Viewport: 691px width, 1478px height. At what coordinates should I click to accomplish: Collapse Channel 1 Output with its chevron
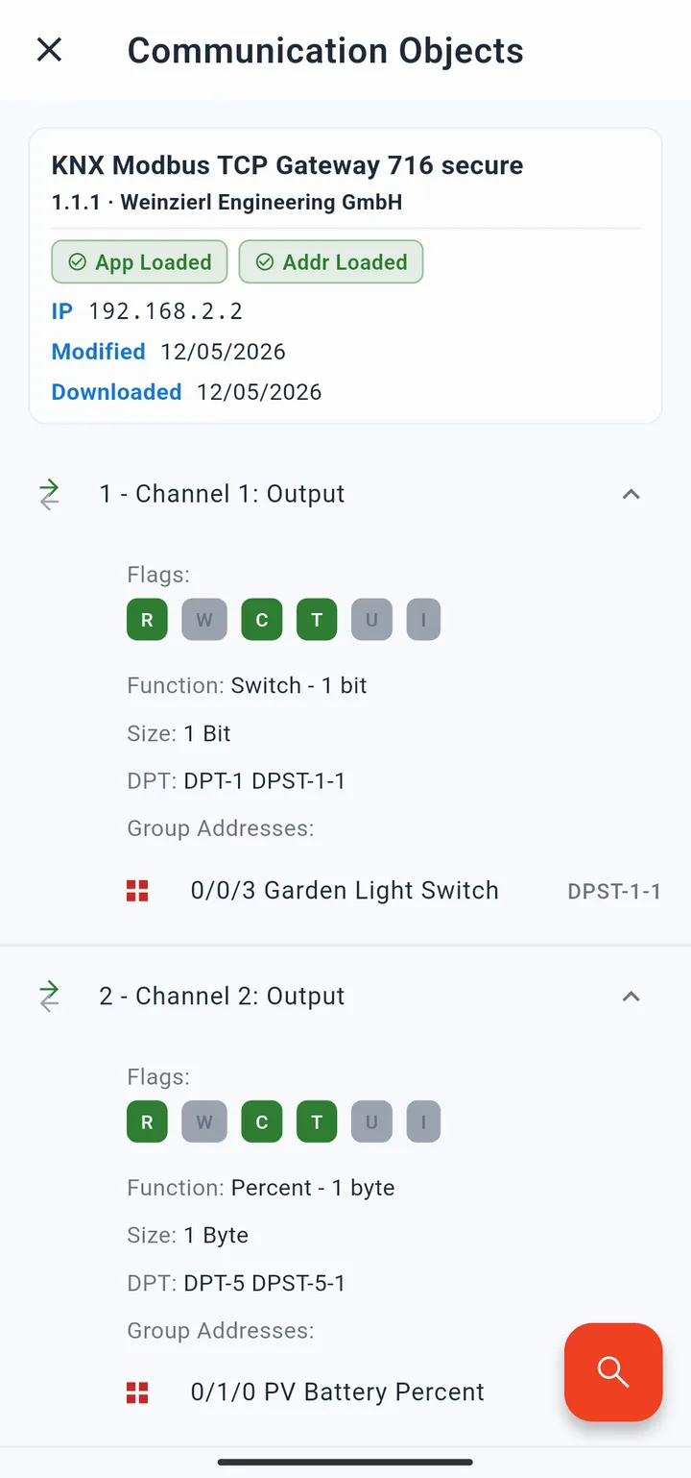(x=631, y=494)
